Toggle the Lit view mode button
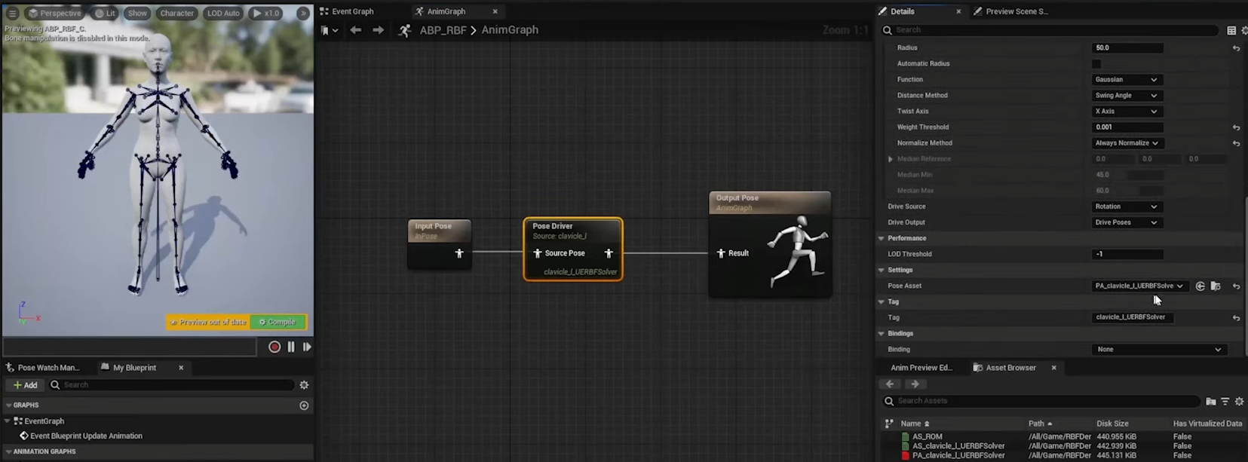The height and width of the screenshot is (462, 1248). coord(105,13)
